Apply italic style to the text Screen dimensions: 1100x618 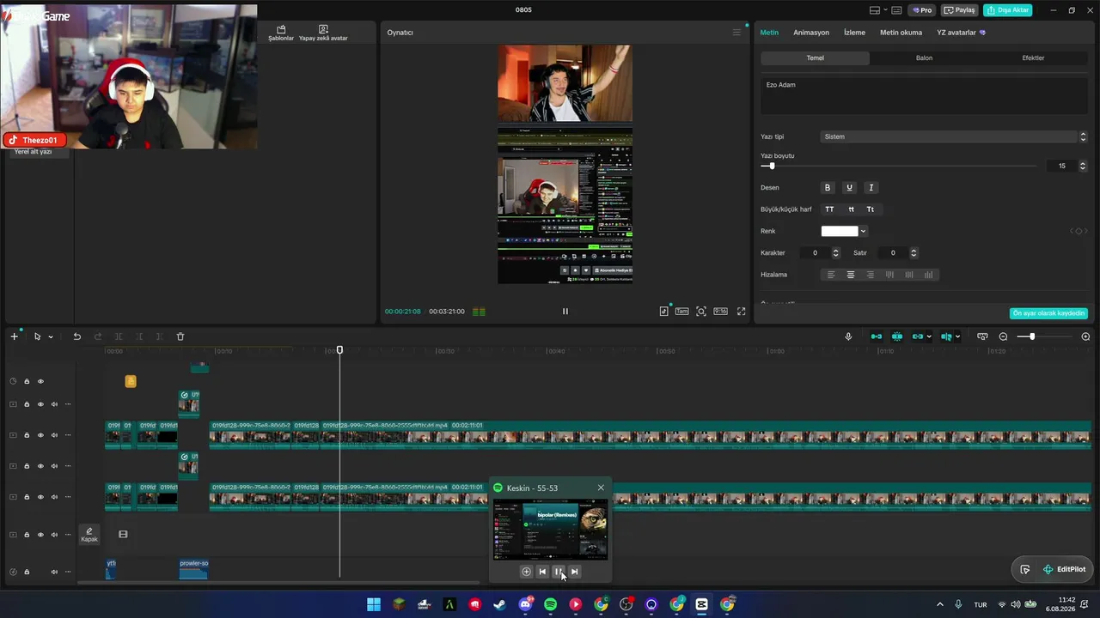pyautogui.click(x=871, y=187)
